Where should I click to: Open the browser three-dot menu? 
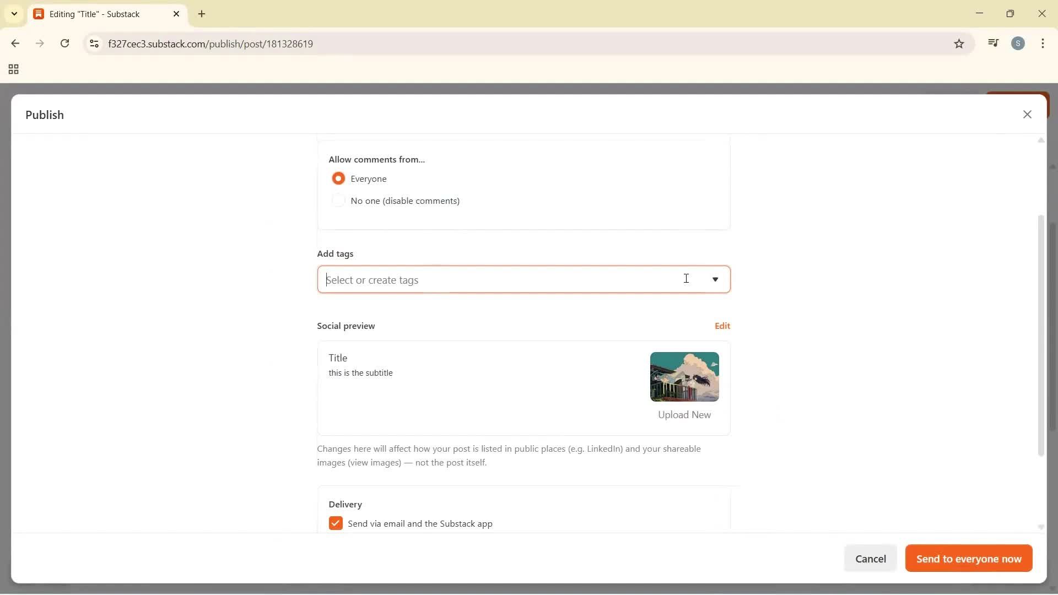pyautogui.click(x=1043, y=44)
